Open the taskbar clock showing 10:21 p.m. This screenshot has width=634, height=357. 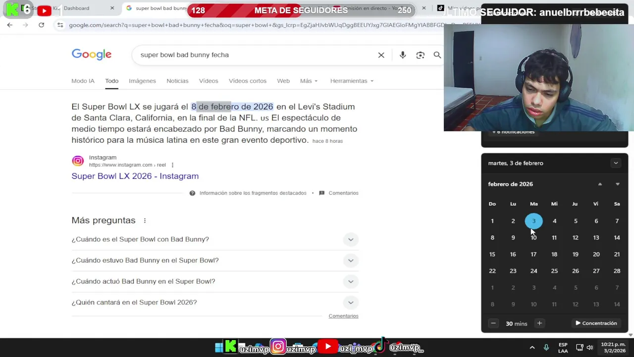613,348
